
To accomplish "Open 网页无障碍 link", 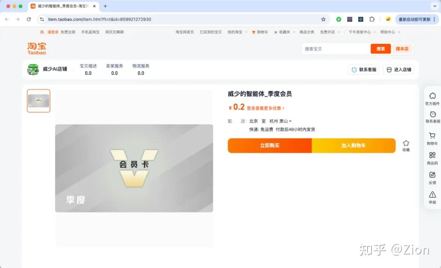I will click(x=114, y=32).
